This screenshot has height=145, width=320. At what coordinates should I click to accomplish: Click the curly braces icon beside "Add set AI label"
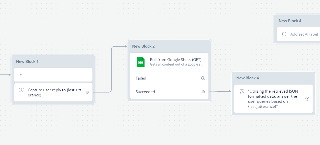pyautogui.click(x=284, y=34)
